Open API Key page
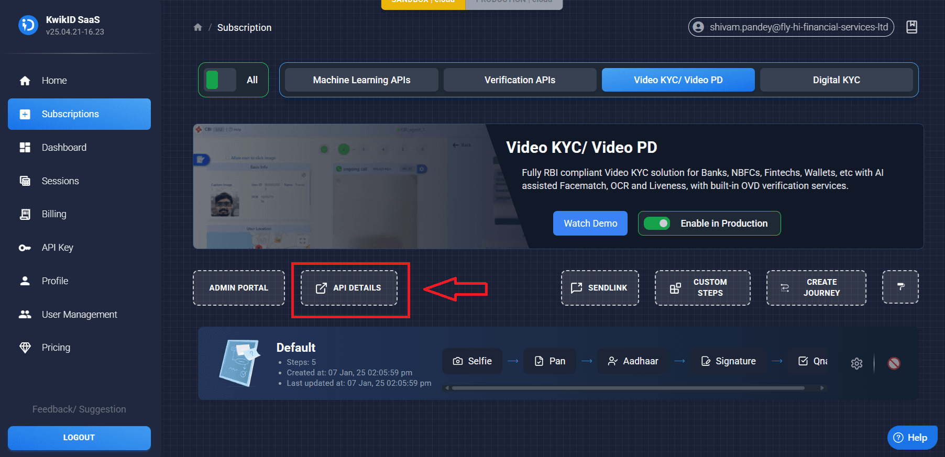 (79, 248)
